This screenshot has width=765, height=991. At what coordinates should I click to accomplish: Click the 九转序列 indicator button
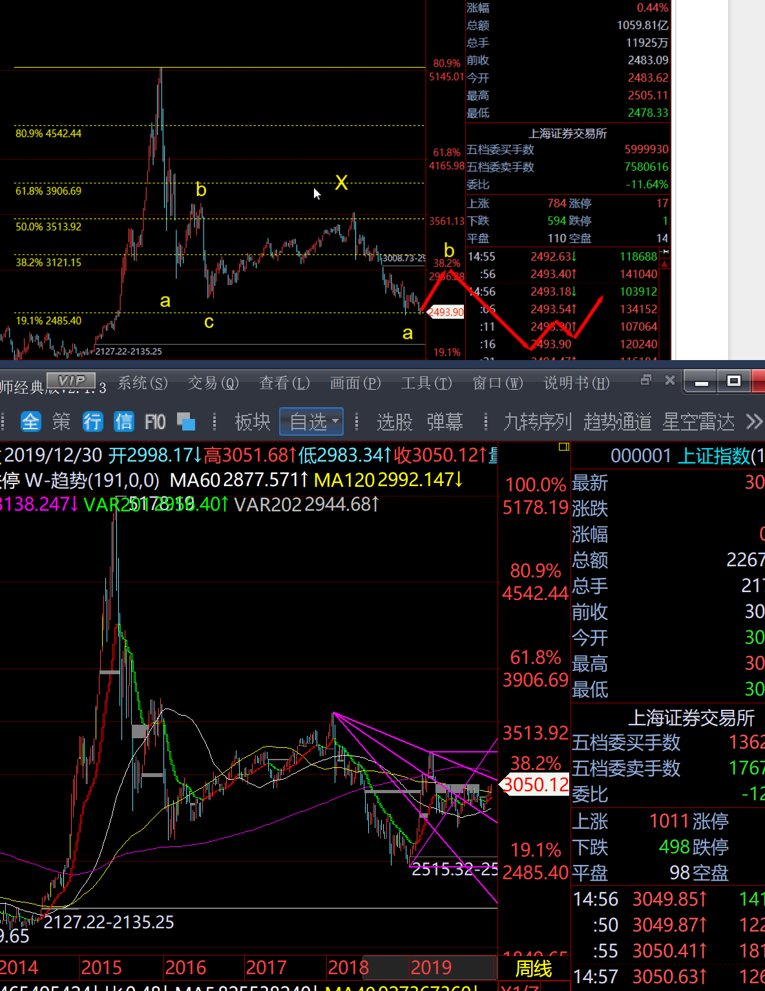pos(538,422)
